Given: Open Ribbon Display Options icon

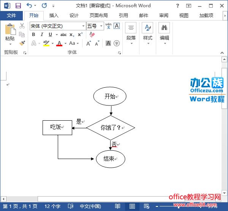Looking at the screenshot, I should tap(188, 6).
